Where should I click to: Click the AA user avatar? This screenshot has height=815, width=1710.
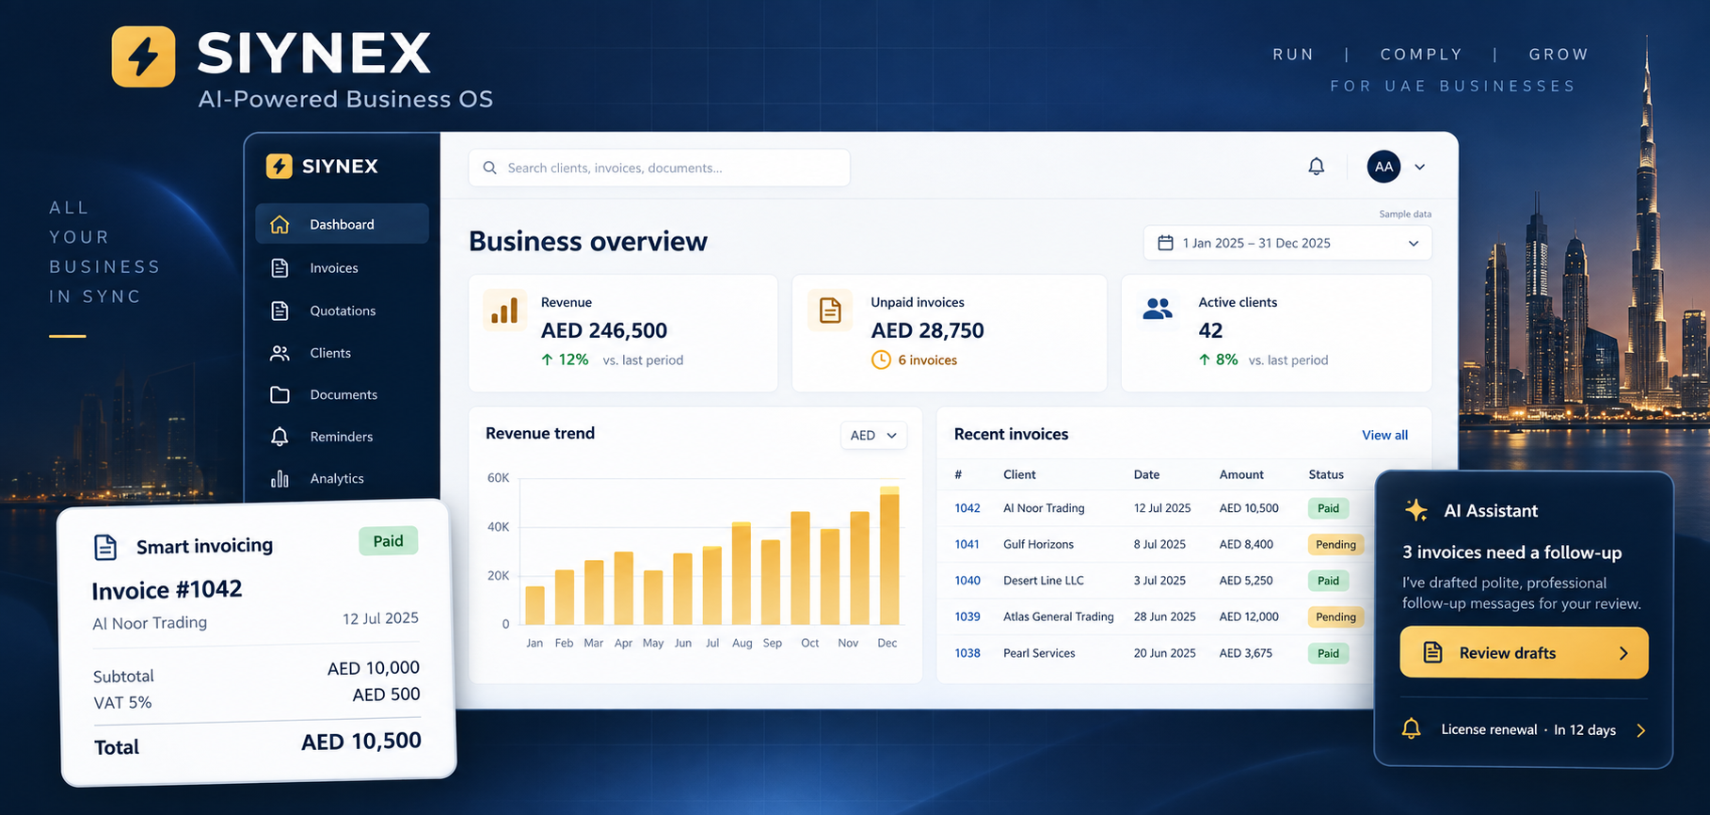click(1383, 167)
